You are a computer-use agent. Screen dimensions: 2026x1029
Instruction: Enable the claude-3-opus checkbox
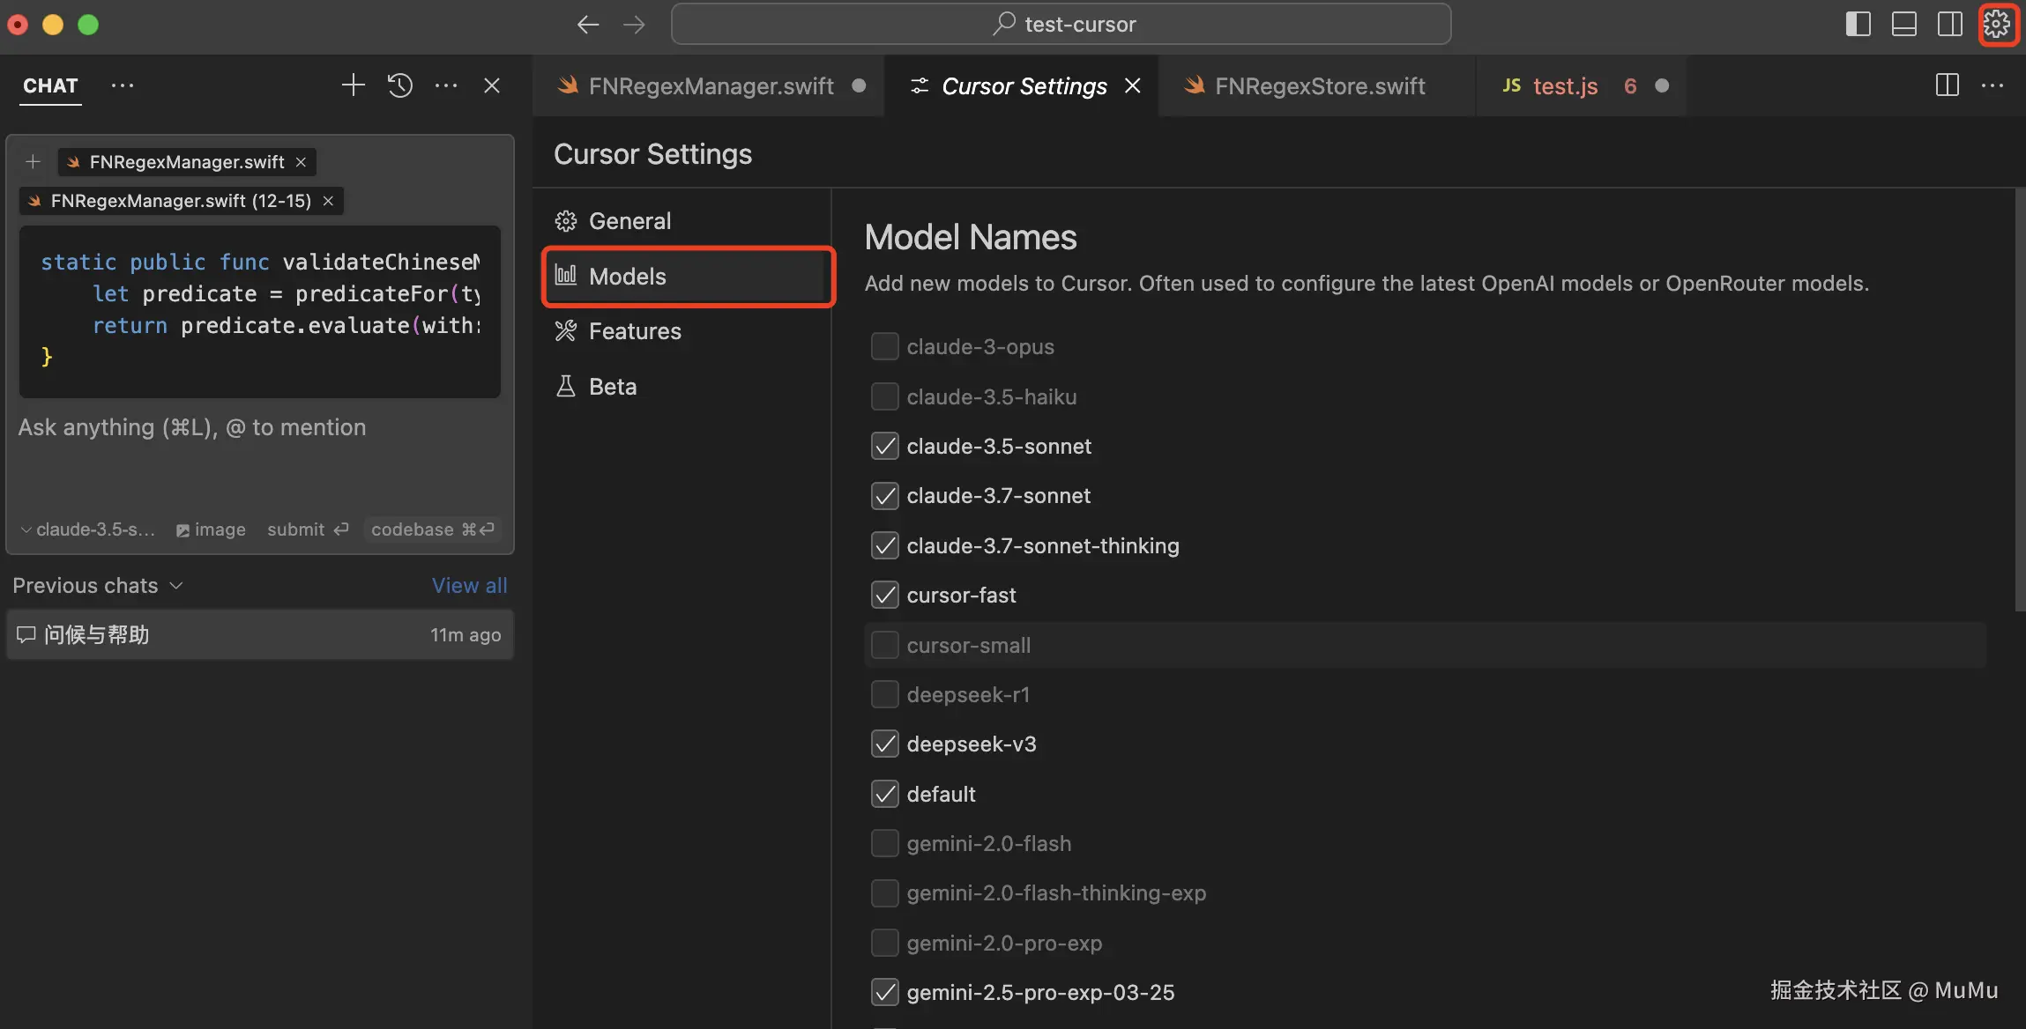(884, 346)
